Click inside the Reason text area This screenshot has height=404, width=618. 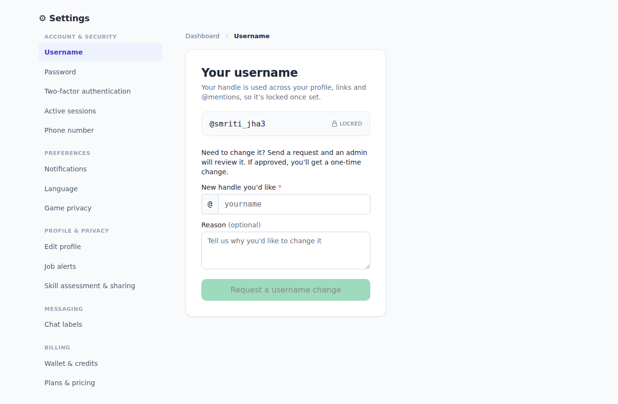[286, 251]
